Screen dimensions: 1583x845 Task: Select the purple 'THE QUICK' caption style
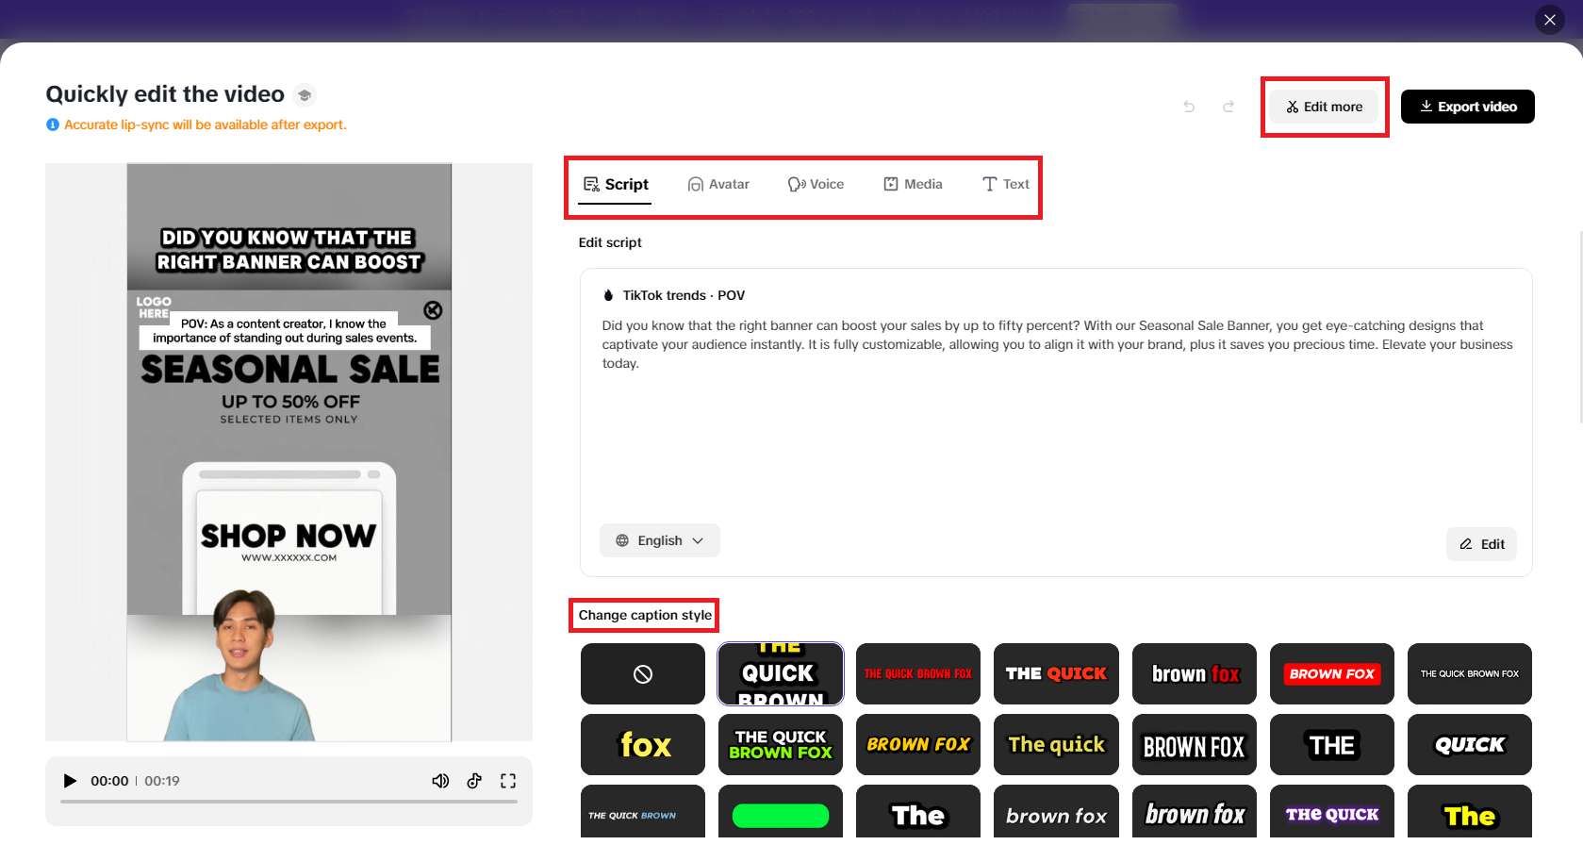coord(1332,813)
